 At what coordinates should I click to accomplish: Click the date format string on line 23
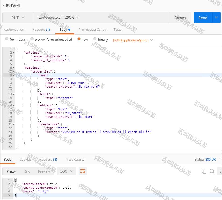[106, 132]
